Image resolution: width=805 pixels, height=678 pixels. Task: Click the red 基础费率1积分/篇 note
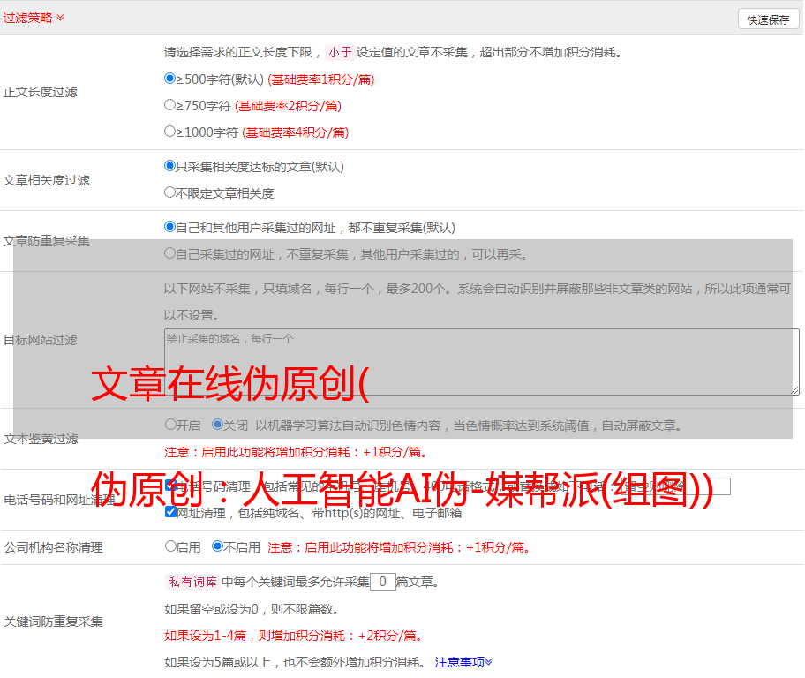321,79
